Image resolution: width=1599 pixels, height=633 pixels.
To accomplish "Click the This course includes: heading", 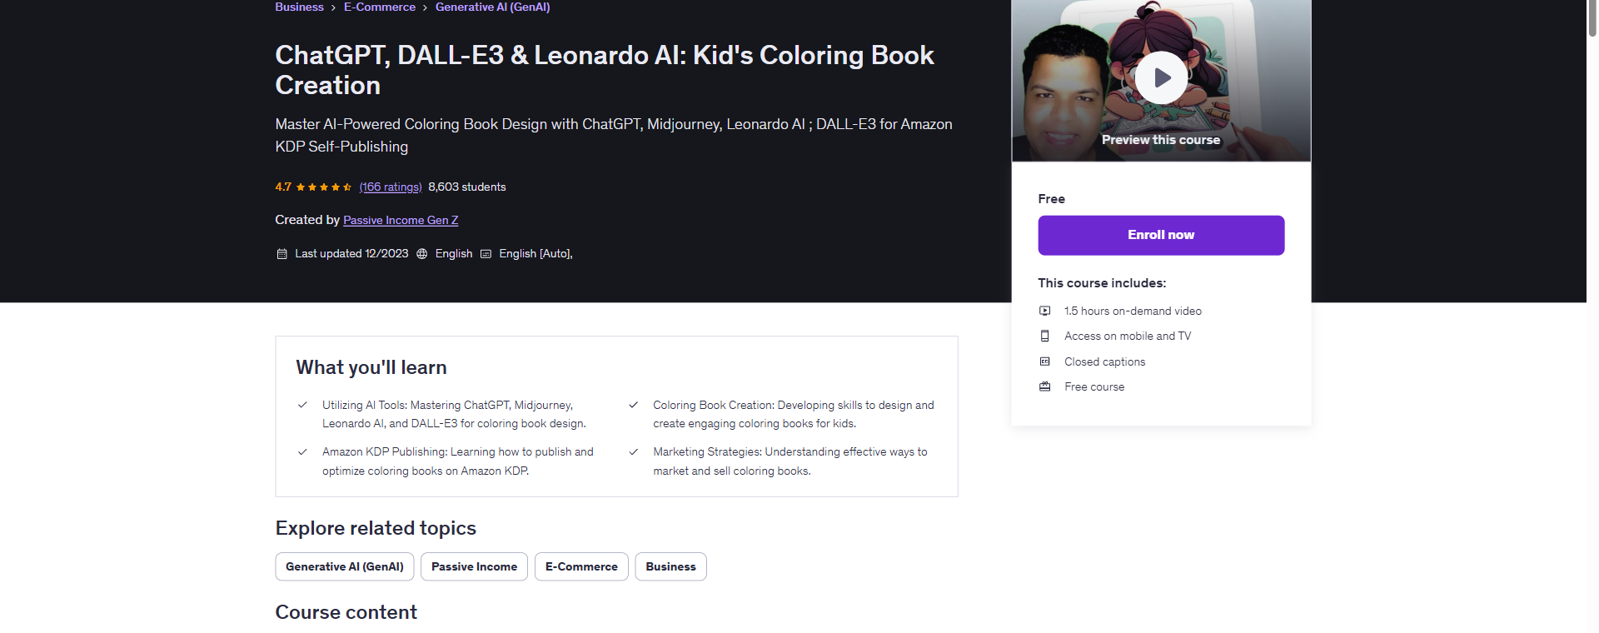I will (1102, 283).
